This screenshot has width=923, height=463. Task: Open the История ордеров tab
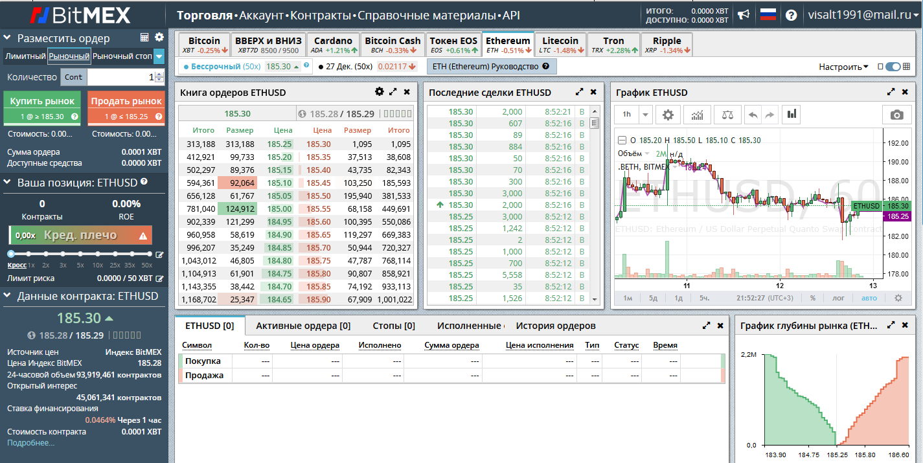pyautogui.click(x=556, y=326)
